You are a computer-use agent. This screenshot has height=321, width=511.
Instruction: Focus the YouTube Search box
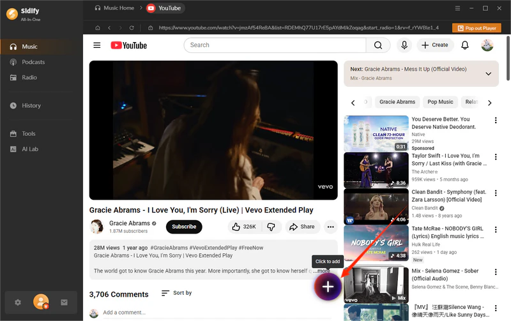click(275, 45)
